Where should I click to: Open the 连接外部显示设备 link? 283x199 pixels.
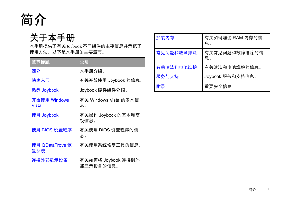[50, 160]
